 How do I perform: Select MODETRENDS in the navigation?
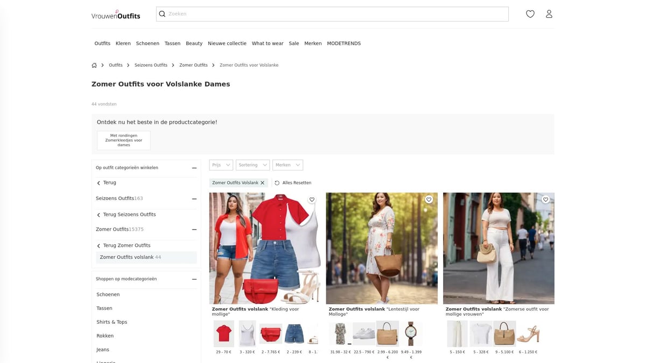pos(344,43)
